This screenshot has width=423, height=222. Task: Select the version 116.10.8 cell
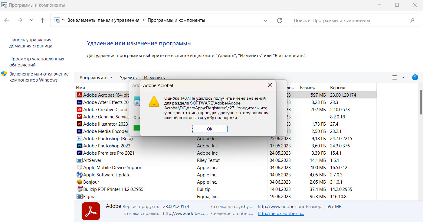[x=338, y=197]
